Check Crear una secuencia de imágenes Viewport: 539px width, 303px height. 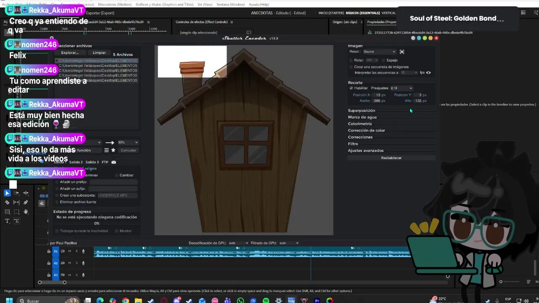tap(351, 67)
